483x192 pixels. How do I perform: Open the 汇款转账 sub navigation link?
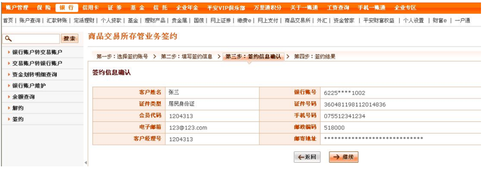pyautogui.click(x=56, y=21)
